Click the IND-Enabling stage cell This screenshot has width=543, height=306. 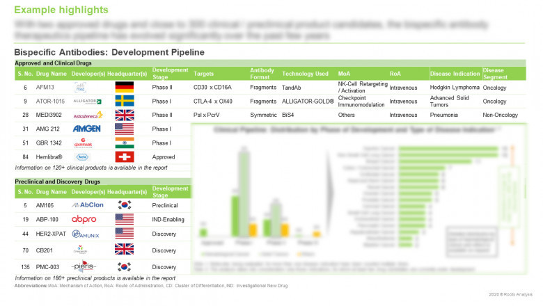pos(168,220)
